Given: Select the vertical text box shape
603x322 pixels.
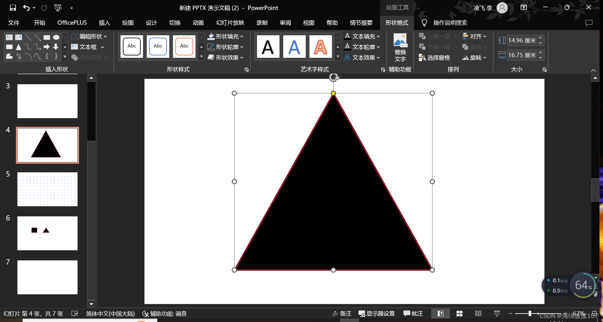Looking at the screenshot, I should click(x=19, y=37).
